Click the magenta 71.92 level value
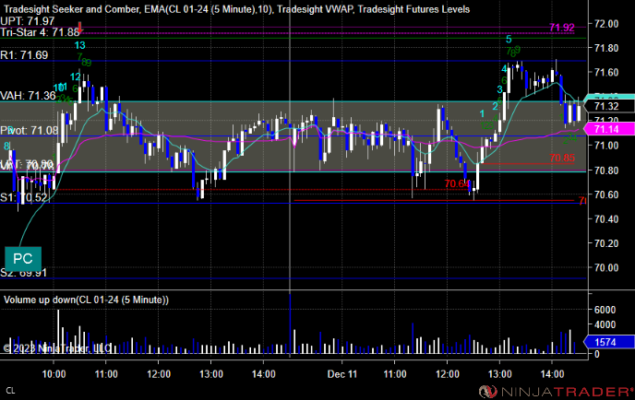Viewport: 635px width, 400px height. click(562, 28)
